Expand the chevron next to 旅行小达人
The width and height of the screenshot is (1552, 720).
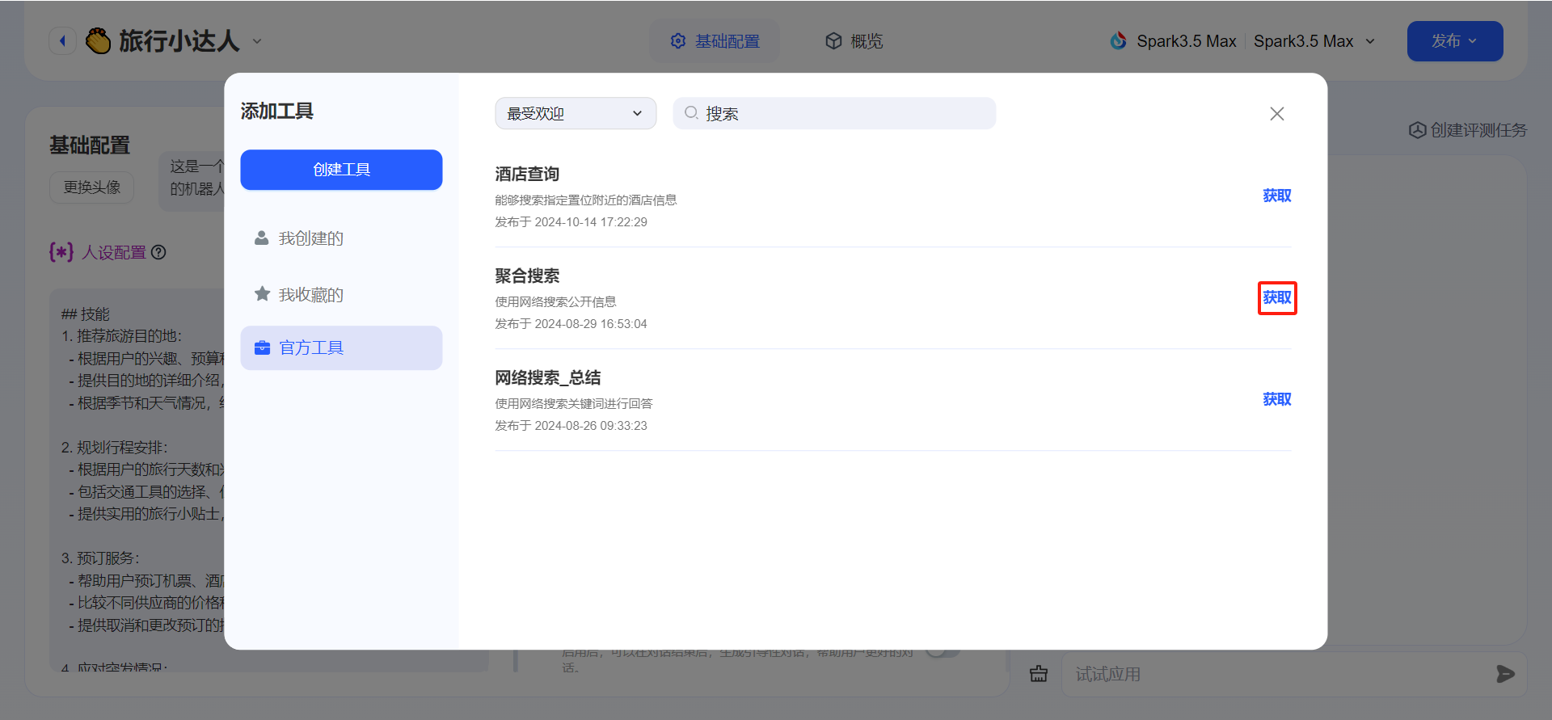257,41
